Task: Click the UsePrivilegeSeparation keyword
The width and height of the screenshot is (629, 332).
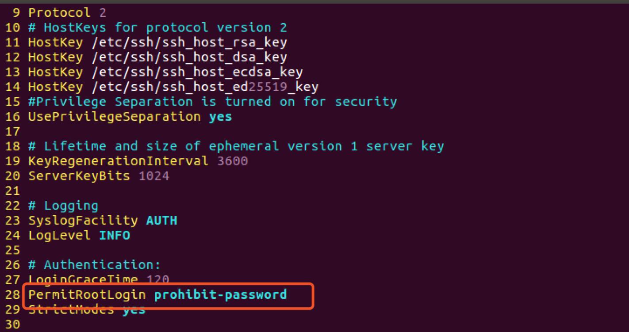Action: [114, 117]
